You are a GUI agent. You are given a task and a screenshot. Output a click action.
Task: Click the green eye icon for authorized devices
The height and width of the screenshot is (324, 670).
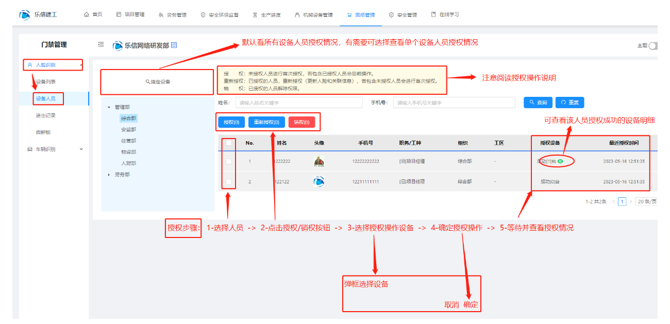coord(560,161)
